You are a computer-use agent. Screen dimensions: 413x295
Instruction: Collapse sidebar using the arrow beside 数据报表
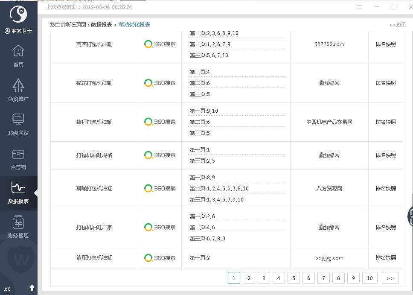pyautogui.click(x=36, y=193)
